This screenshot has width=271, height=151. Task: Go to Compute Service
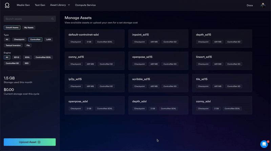click(85, 5)
